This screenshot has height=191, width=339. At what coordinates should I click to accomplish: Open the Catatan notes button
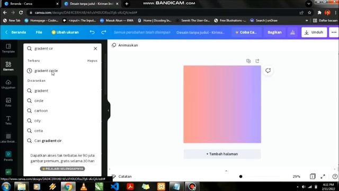122,177
